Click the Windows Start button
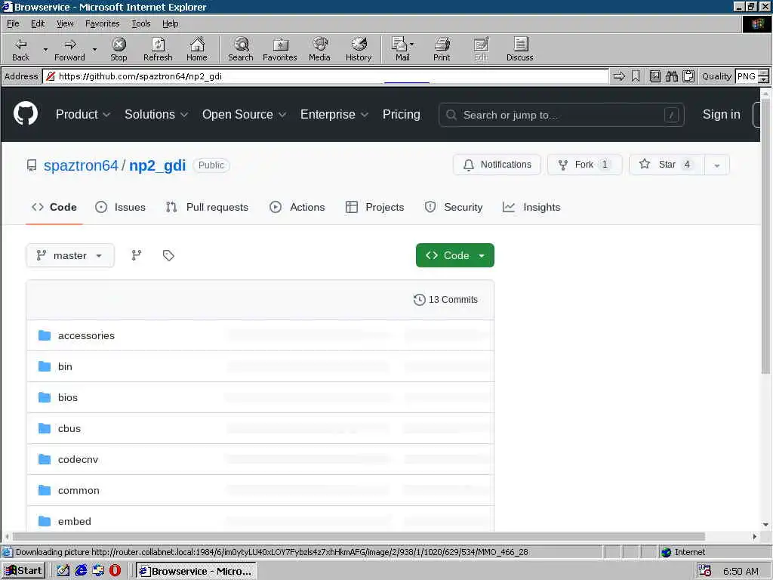Screen dimensions: 773x580 [23, 571]
